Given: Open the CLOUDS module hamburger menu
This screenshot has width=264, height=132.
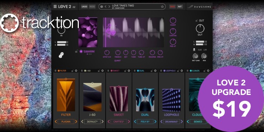Looking at the screenshot, I should coord(188,71).
